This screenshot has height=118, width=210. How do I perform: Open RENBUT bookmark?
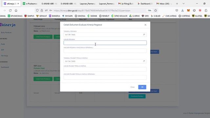coord(104,16)
